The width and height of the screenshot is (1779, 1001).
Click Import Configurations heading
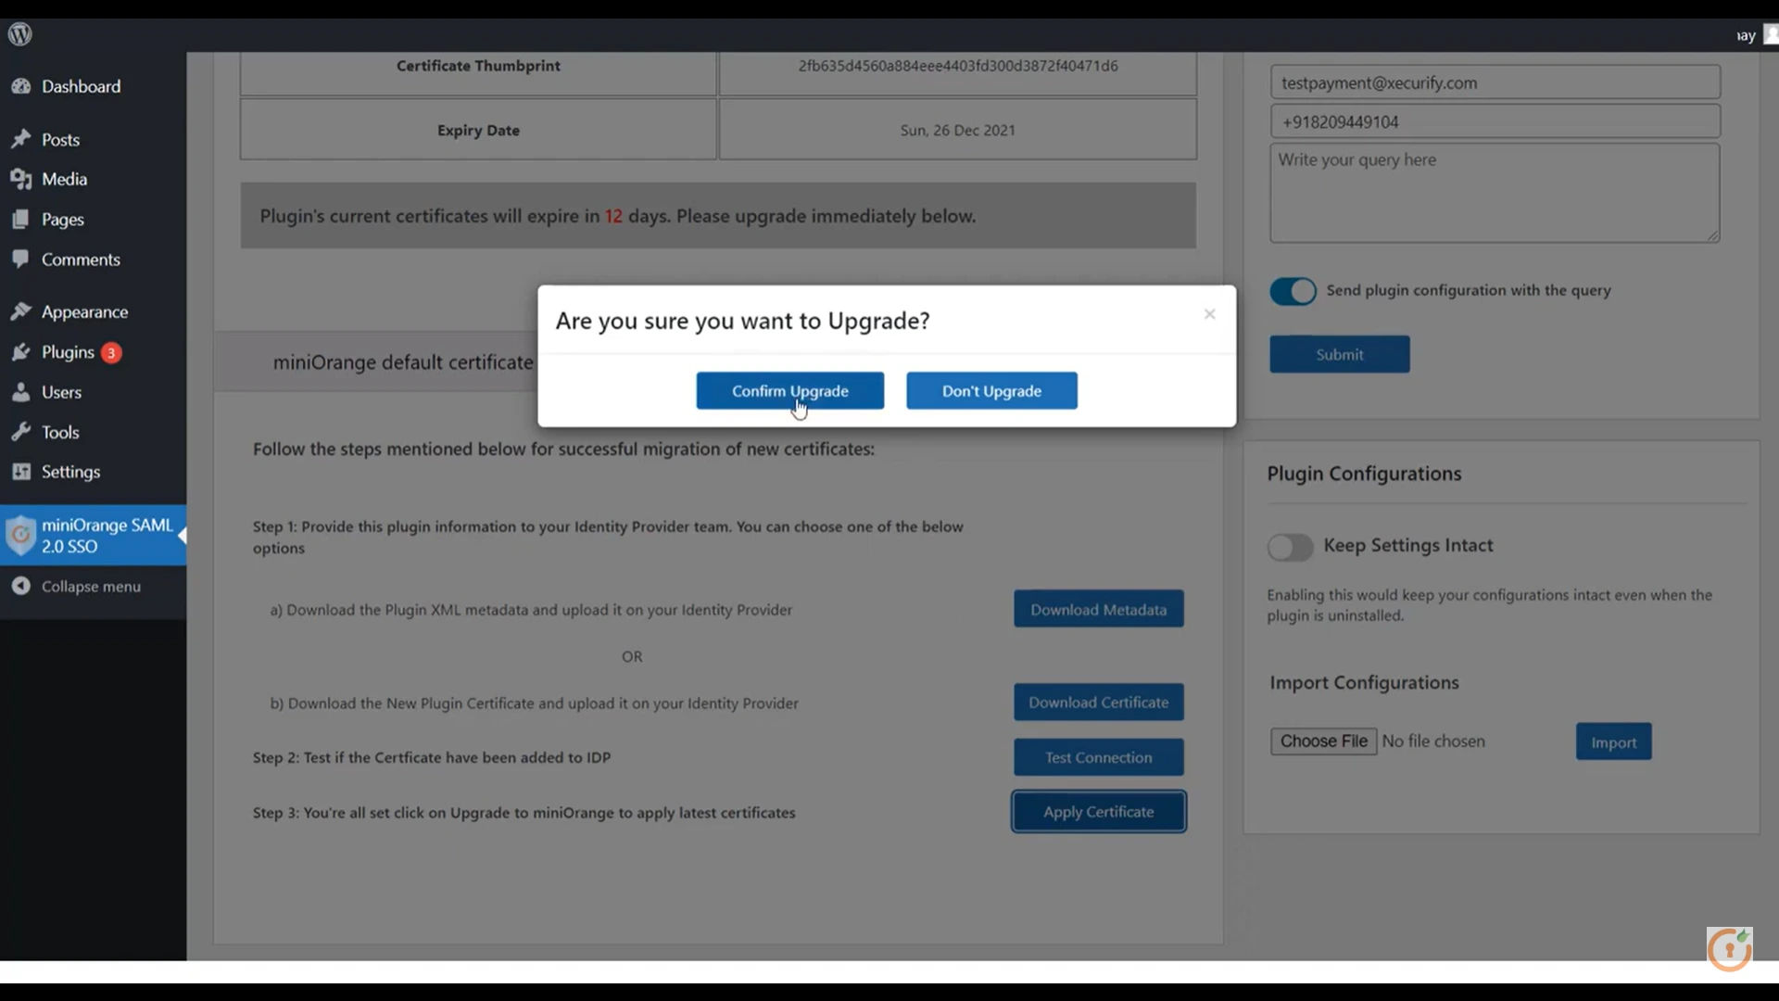click(1364, 682)
